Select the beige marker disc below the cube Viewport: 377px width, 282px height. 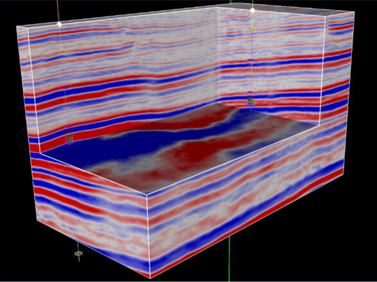pos(78,253)
